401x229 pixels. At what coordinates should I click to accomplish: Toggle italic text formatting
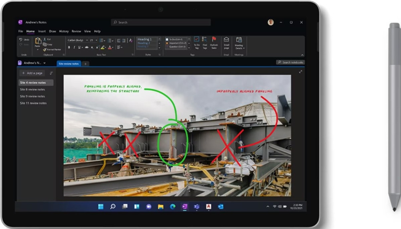pos(74,47)
